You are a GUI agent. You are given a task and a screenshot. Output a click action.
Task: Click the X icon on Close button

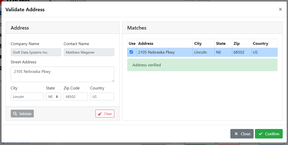[236, 134]
